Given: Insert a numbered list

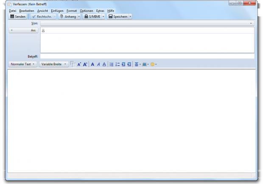Looking at the screenshot, I should (118, 64).
